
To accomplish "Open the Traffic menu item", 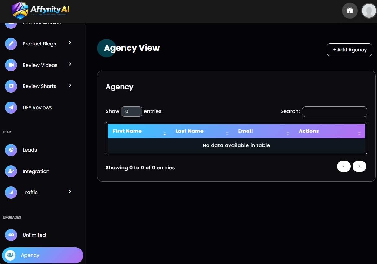I will click(30, 192).
